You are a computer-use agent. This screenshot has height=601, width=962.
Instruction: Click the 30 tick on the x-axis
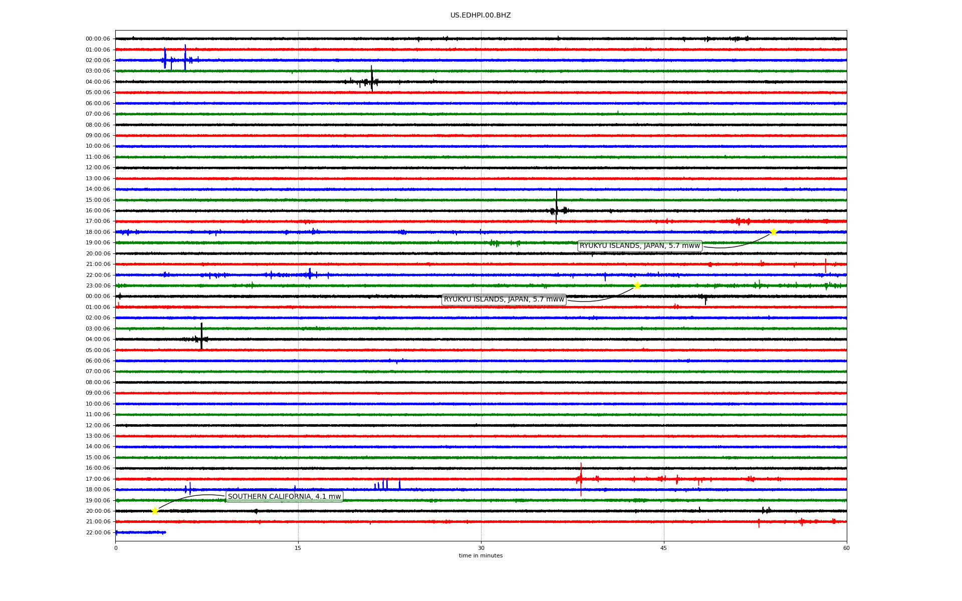[481, 548]
